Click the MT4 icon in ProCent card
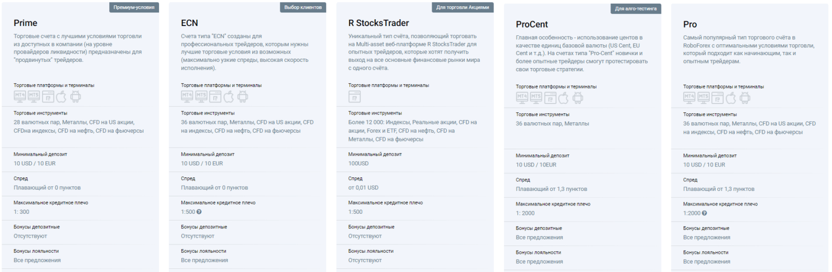Screen dimensions: 832x272 522,97
